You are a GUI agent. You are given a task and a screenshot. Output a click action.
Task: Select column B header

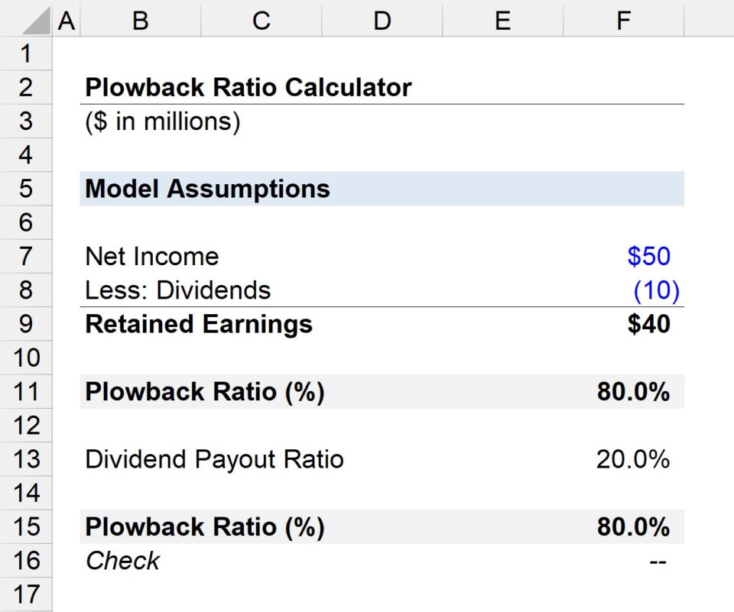141,20
